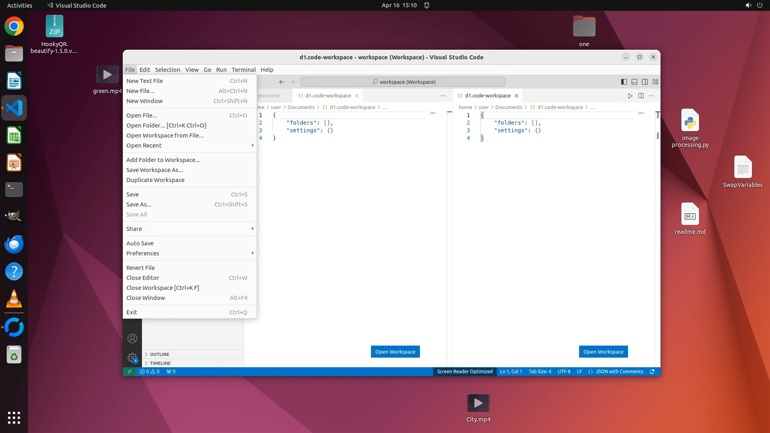Click JSON with Comments language mode
770x433 pixels.
619,372
